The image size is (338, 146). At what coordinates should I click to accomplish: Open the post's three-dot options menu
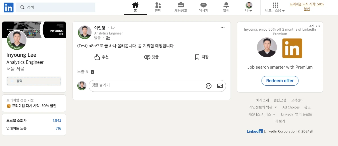pyautogui.click(x=223, y=27)
